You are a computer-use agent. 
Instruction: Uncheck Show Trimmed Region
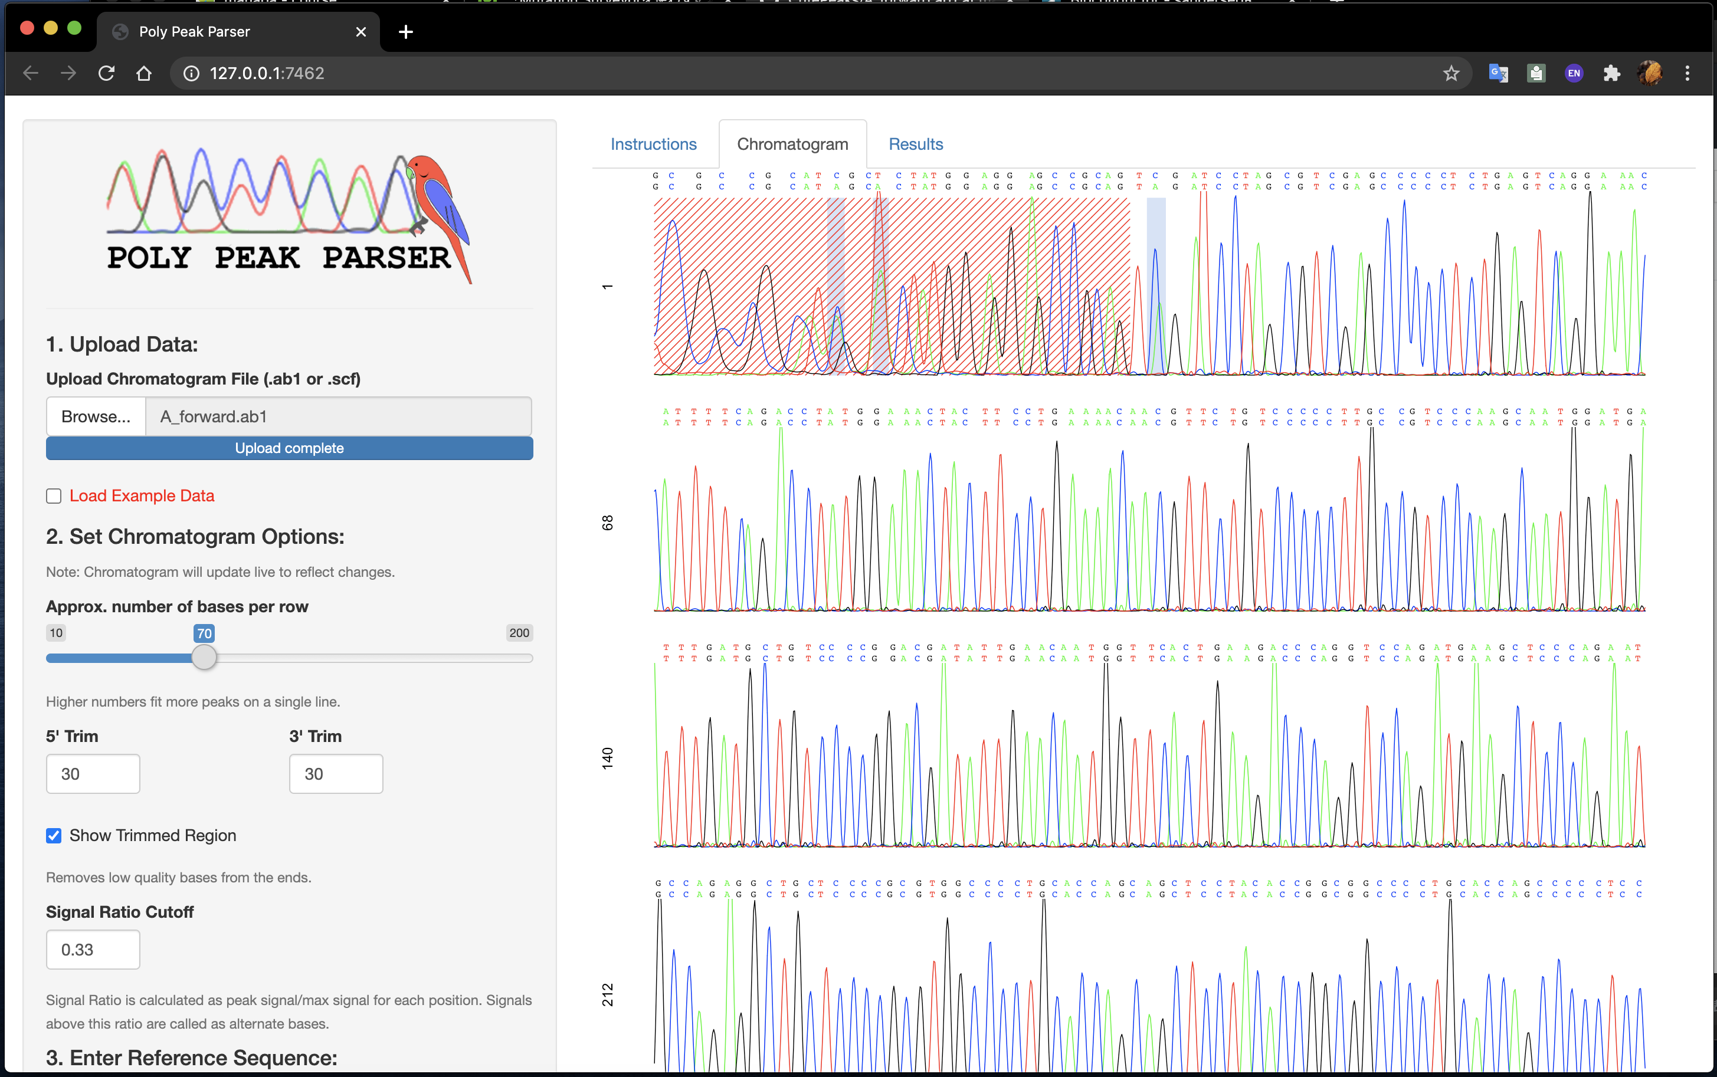(x=54, y=835)
